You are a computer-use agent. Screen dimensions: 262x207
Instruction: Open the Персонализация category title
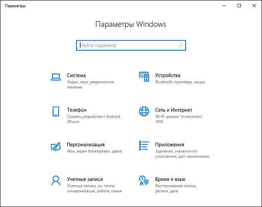[x=86, y=145]
